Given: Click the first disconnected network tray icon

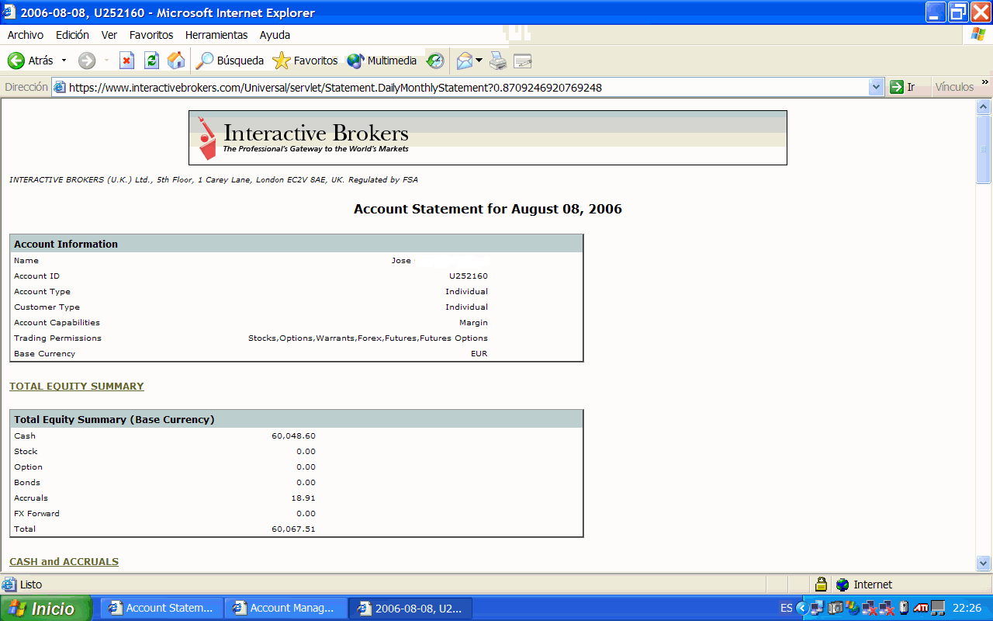Looking at the screenshot, I should (x=870, y=609).
